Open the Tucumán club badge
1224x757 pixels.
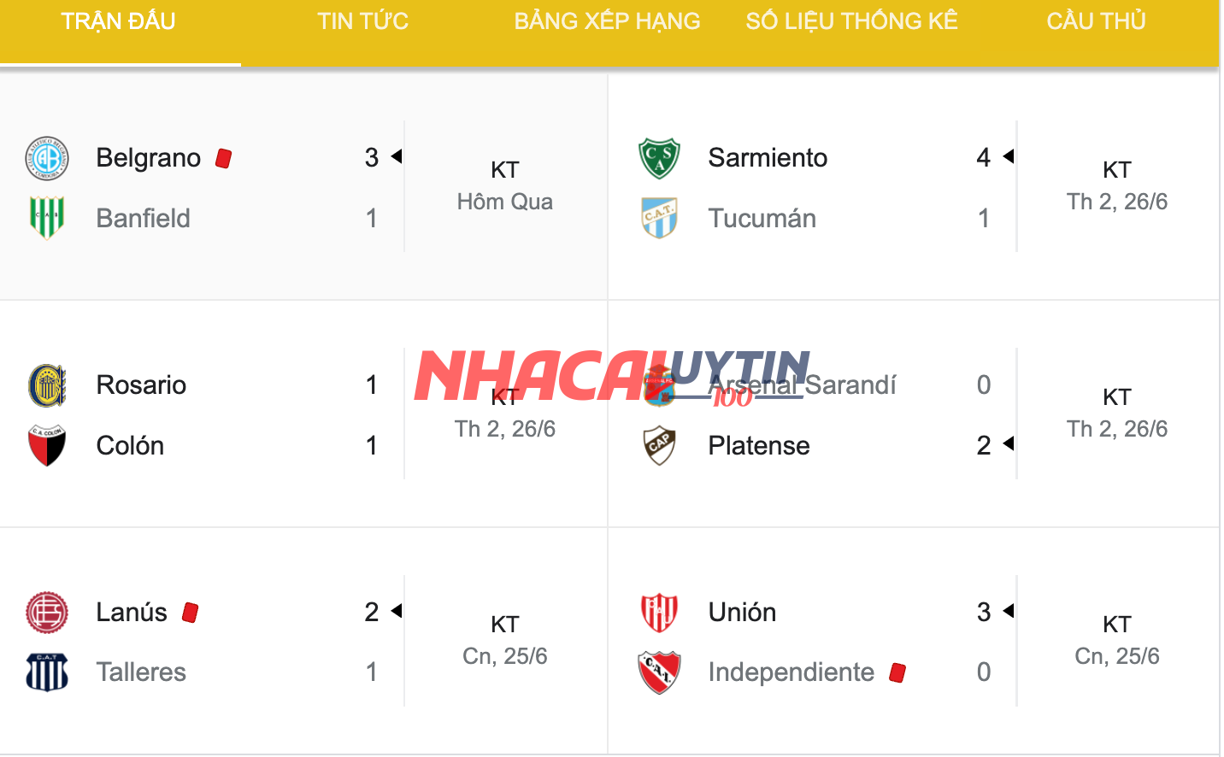tap(658, 218)
